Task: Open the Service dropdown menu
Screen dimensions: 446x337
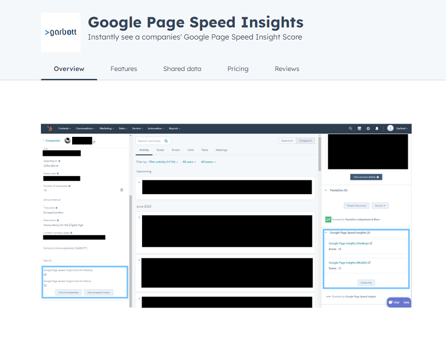Action: [x=138, y=128]
